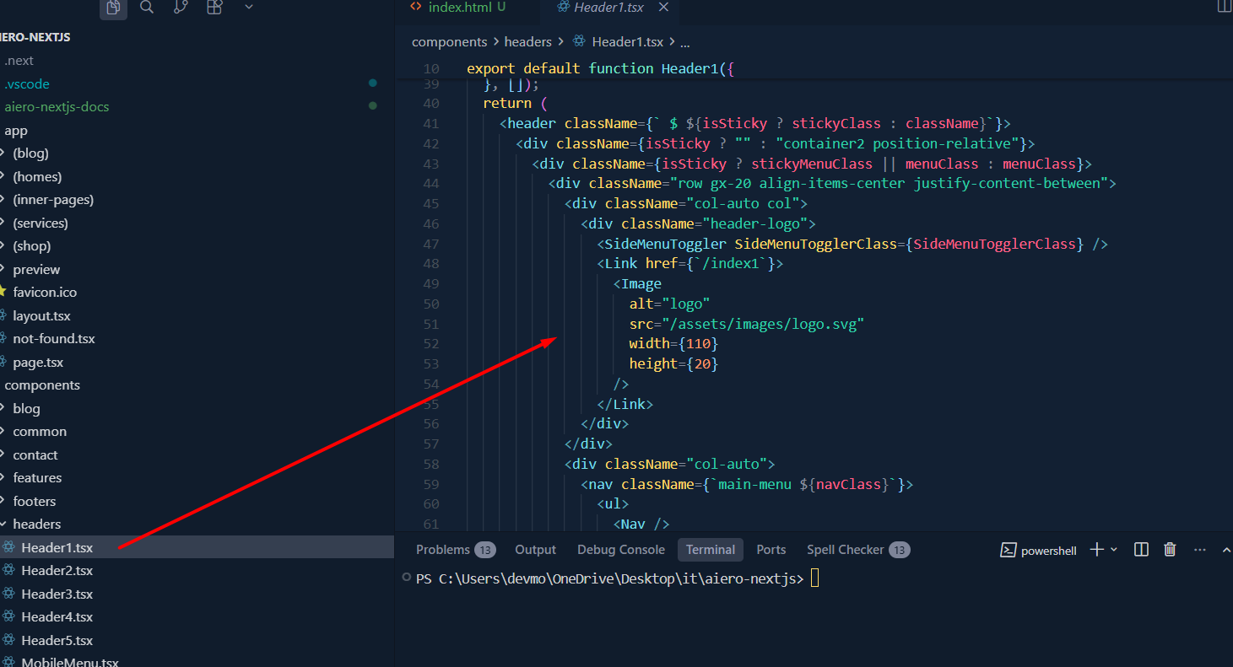1233x667 pixels.
Task: Click the logo.svg src path text
Action: pyautogui.click(x=764, y=324)
